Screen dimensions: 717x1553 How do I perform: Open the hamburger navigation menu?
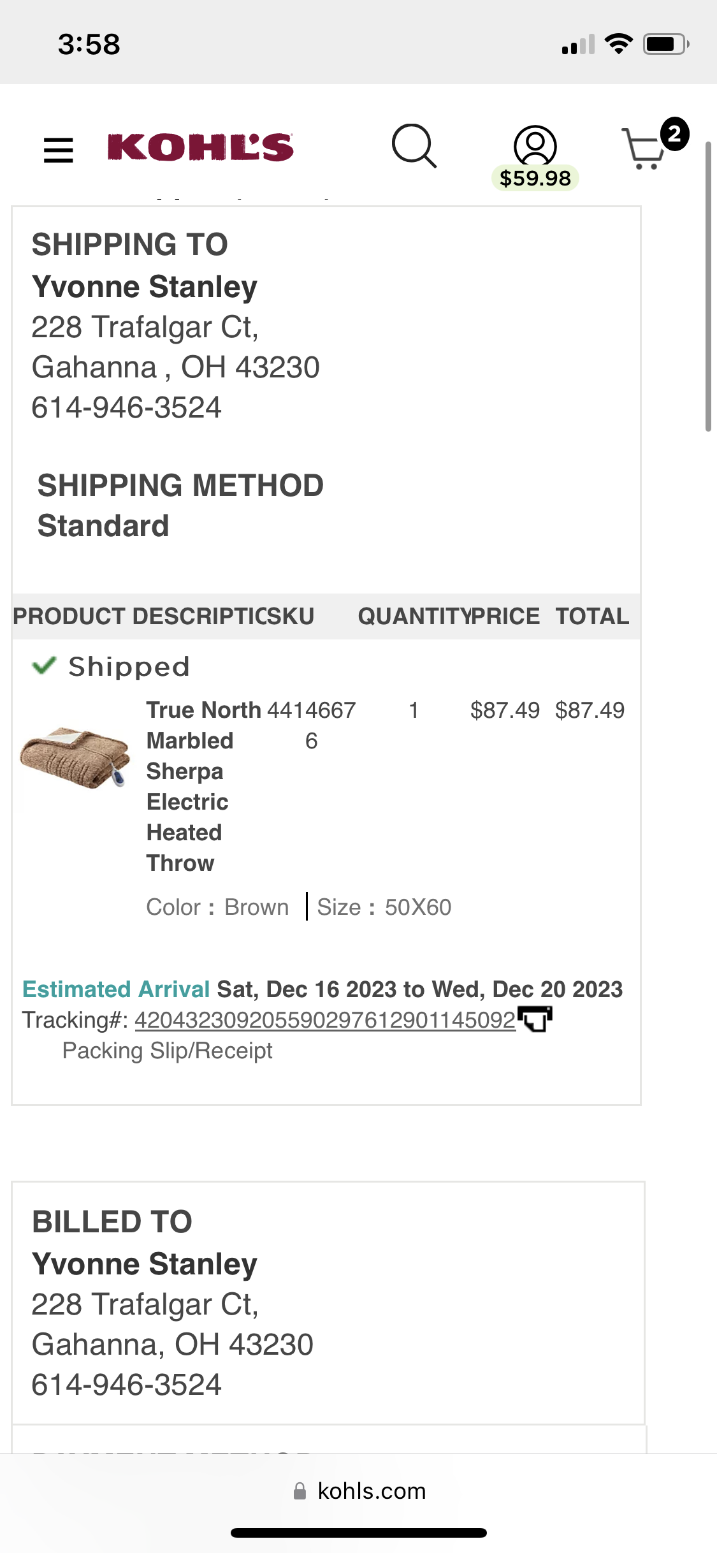click(58, 150)
